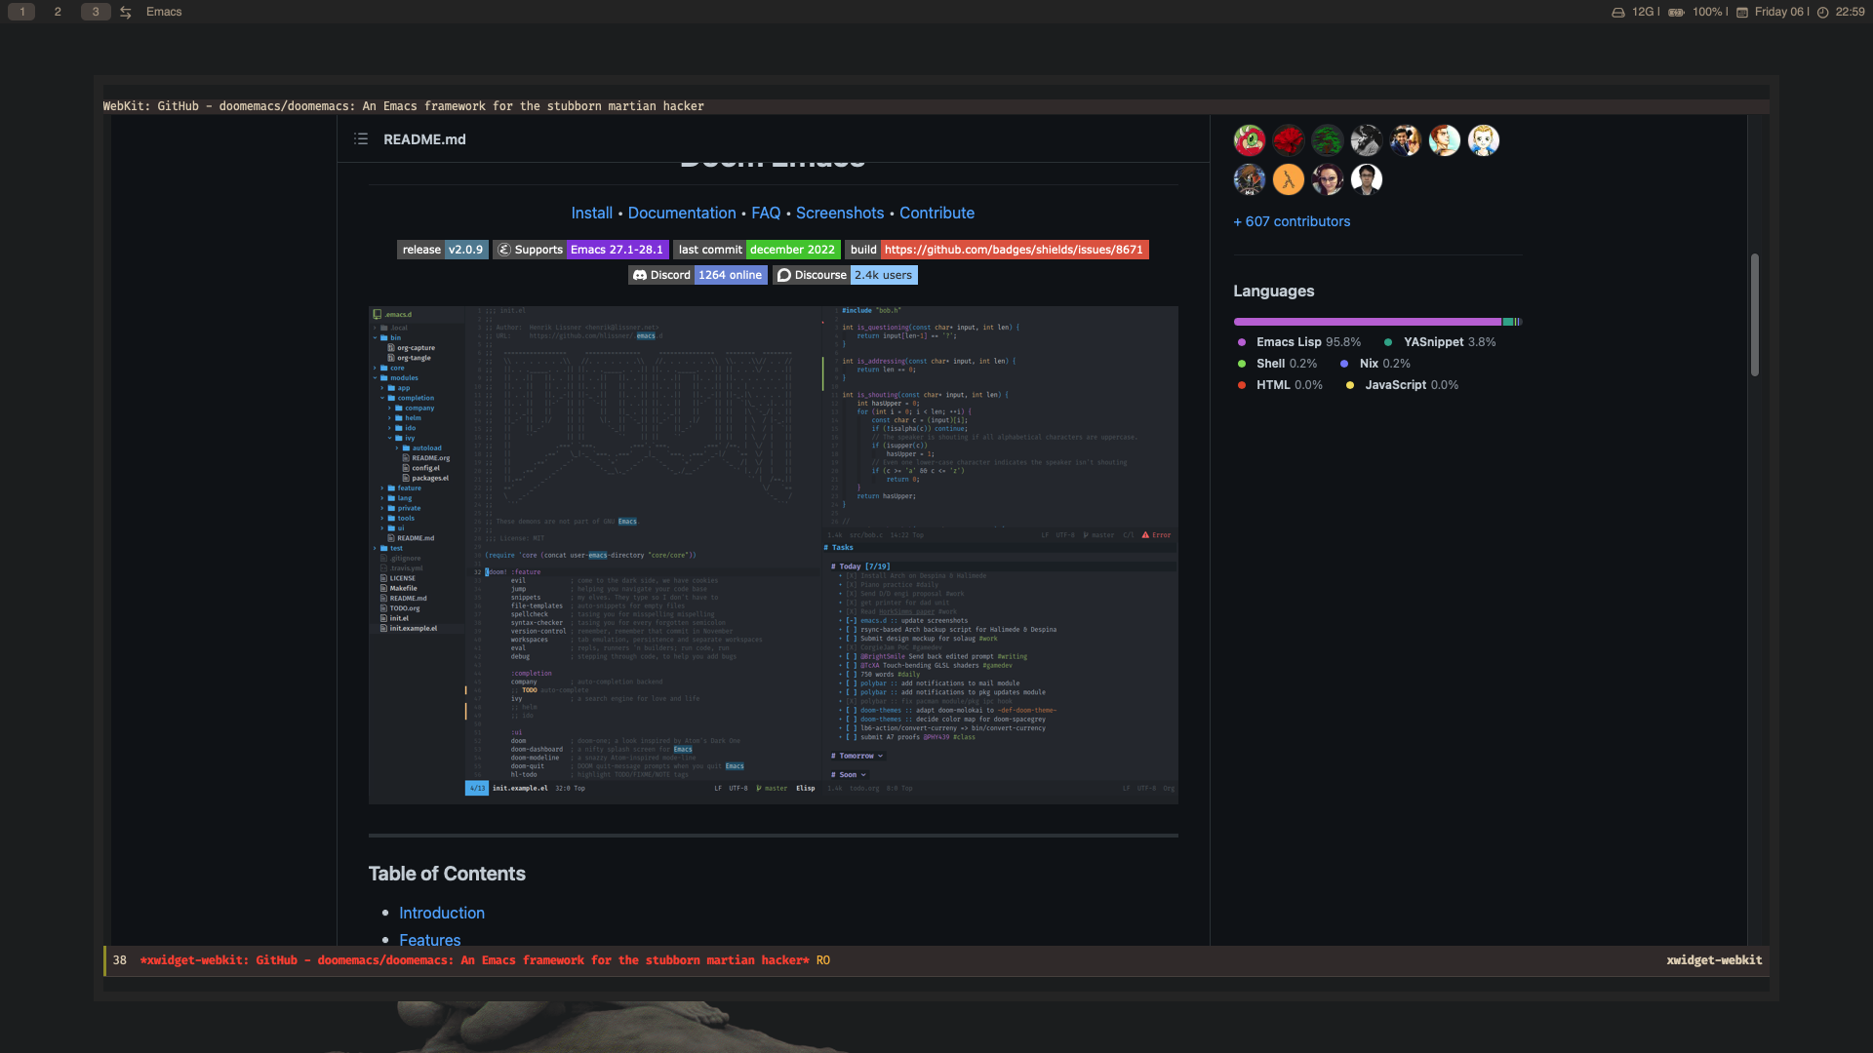1873x1053 pixels.
Task: Click the battery icon in top bar
Action: pos(1677,12)
